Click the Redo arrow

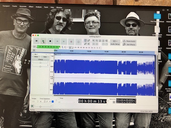[x=107, y=44]
